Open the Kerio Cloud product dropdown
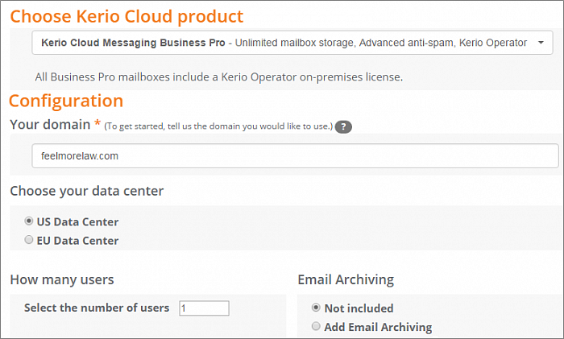The width and height of the screenshot is (564, 339). coord(292,43)
